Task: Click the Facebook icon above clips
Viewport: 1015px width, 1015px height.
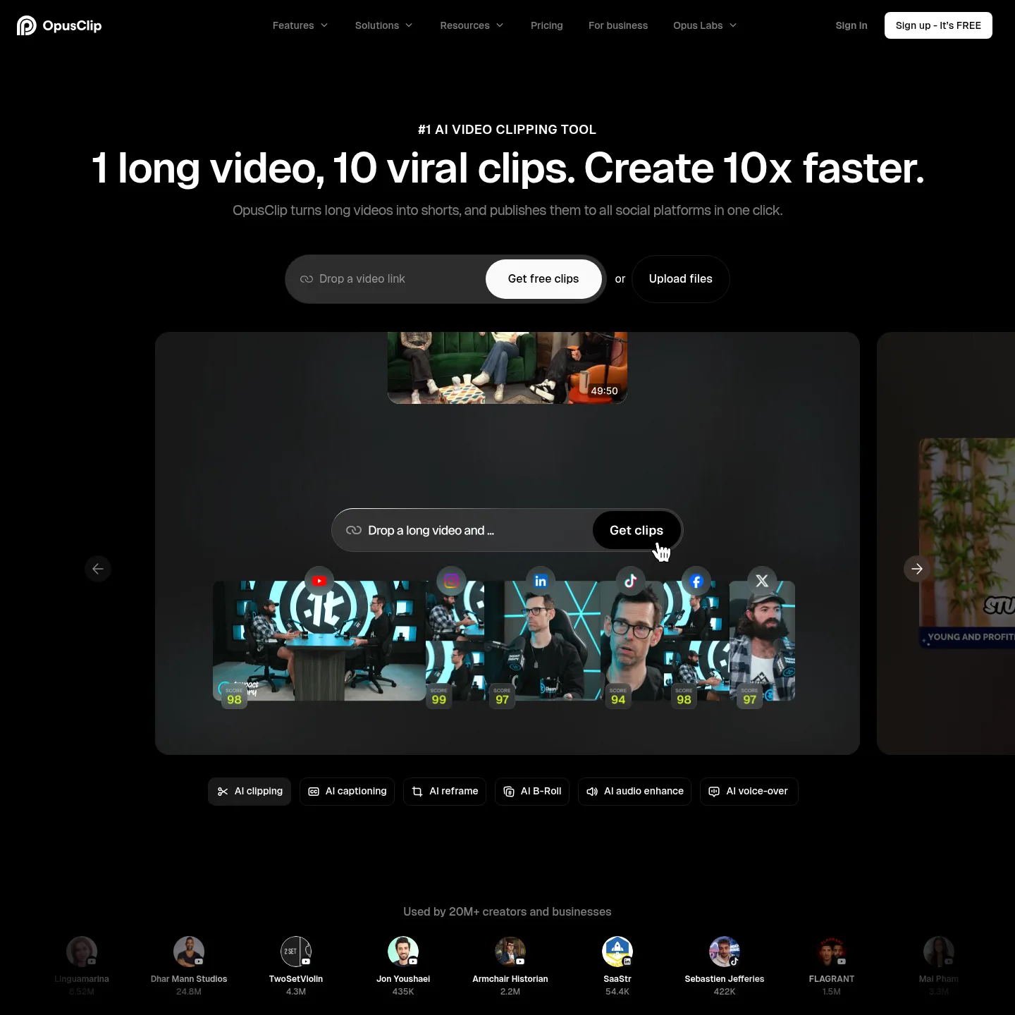Action: coord(696,581)
